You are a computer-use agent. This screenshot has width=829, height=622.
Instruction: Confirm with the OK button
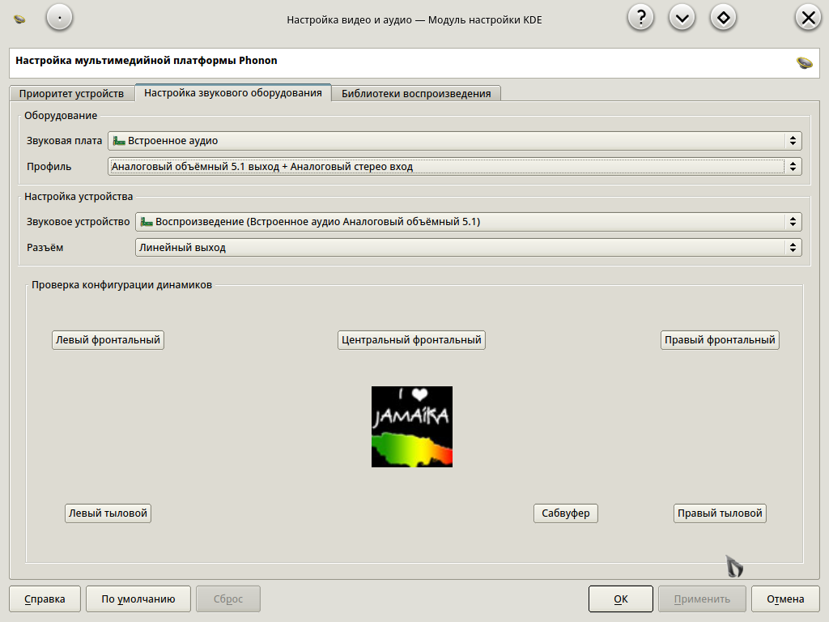(x=621, y=599)
